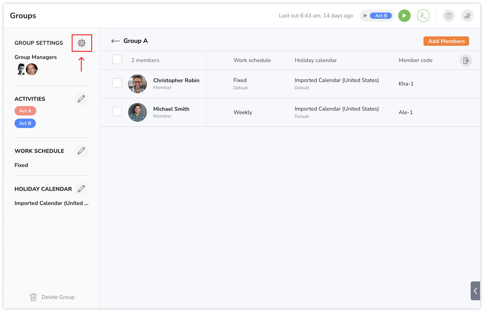The height and width of the screenshot is (312, 484).
Task: Check the box for Christopher Robin
Action: pyautogui.click(x=117, y=83)
